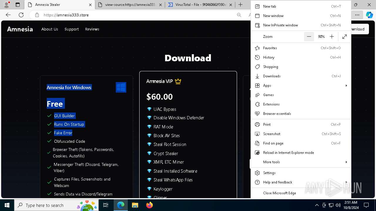Switch to view-source tab
Image resolution: width=376 pixels, height=211 pixels.
[x=130, y=5]
